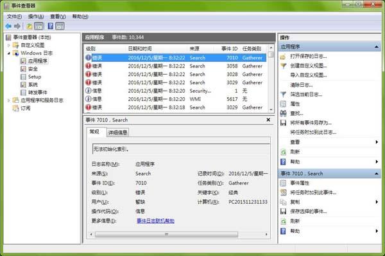Click the details pane horizontal scrollbar

pos(179,234)
